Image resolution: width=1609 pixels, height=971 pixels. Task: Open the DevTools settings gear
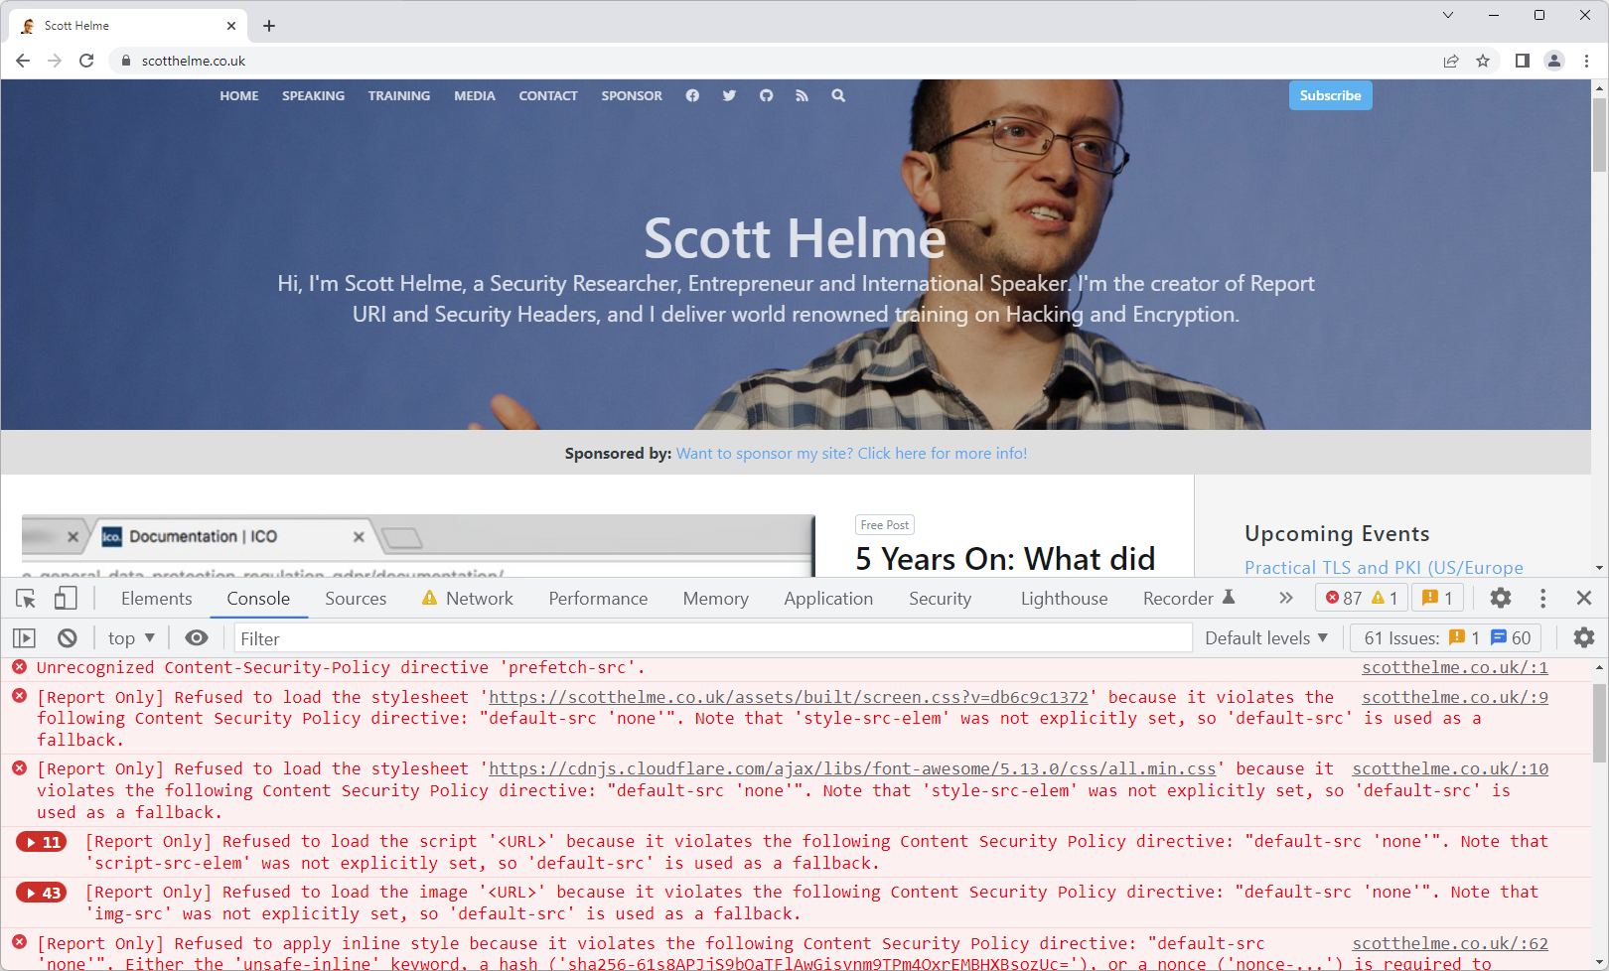tap(1500, 598)
